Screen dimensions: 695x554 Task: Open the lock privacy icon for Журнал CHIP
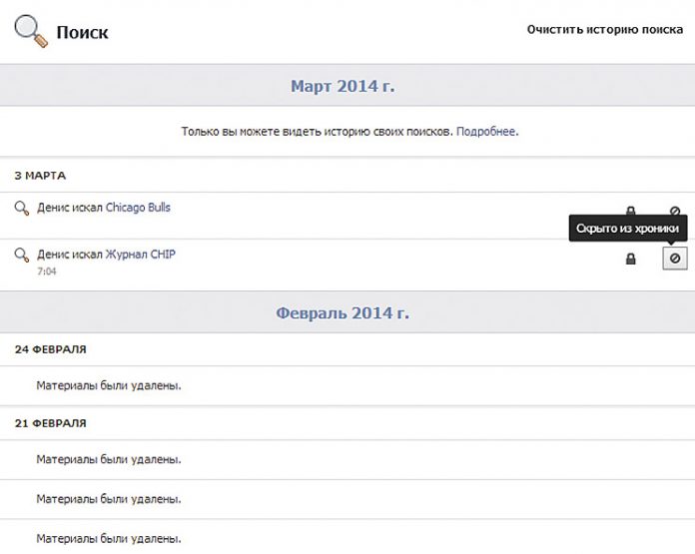630,259
